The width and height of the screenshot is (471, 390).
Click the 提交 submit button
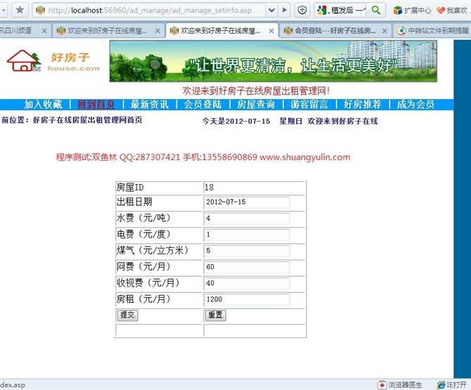click(x=127, y=315)
